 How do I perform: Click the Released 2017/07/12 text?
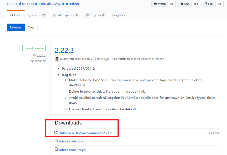coord(78,69)
